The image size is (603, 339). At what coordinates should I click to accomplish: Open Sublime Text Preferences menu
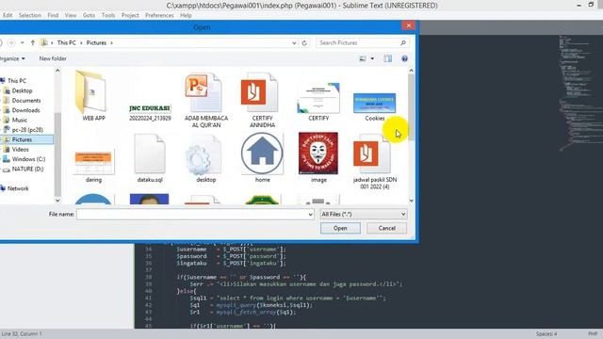(159, 15)
